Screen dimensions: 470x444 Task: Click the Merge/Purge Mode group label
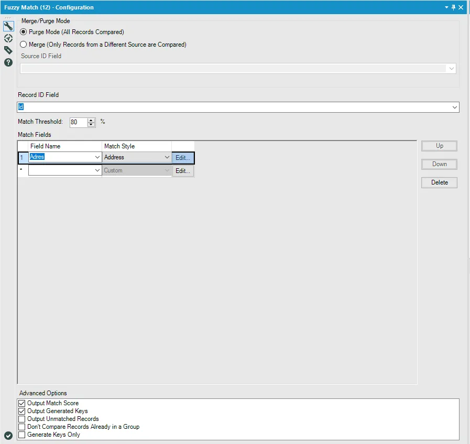coord(46,21)
